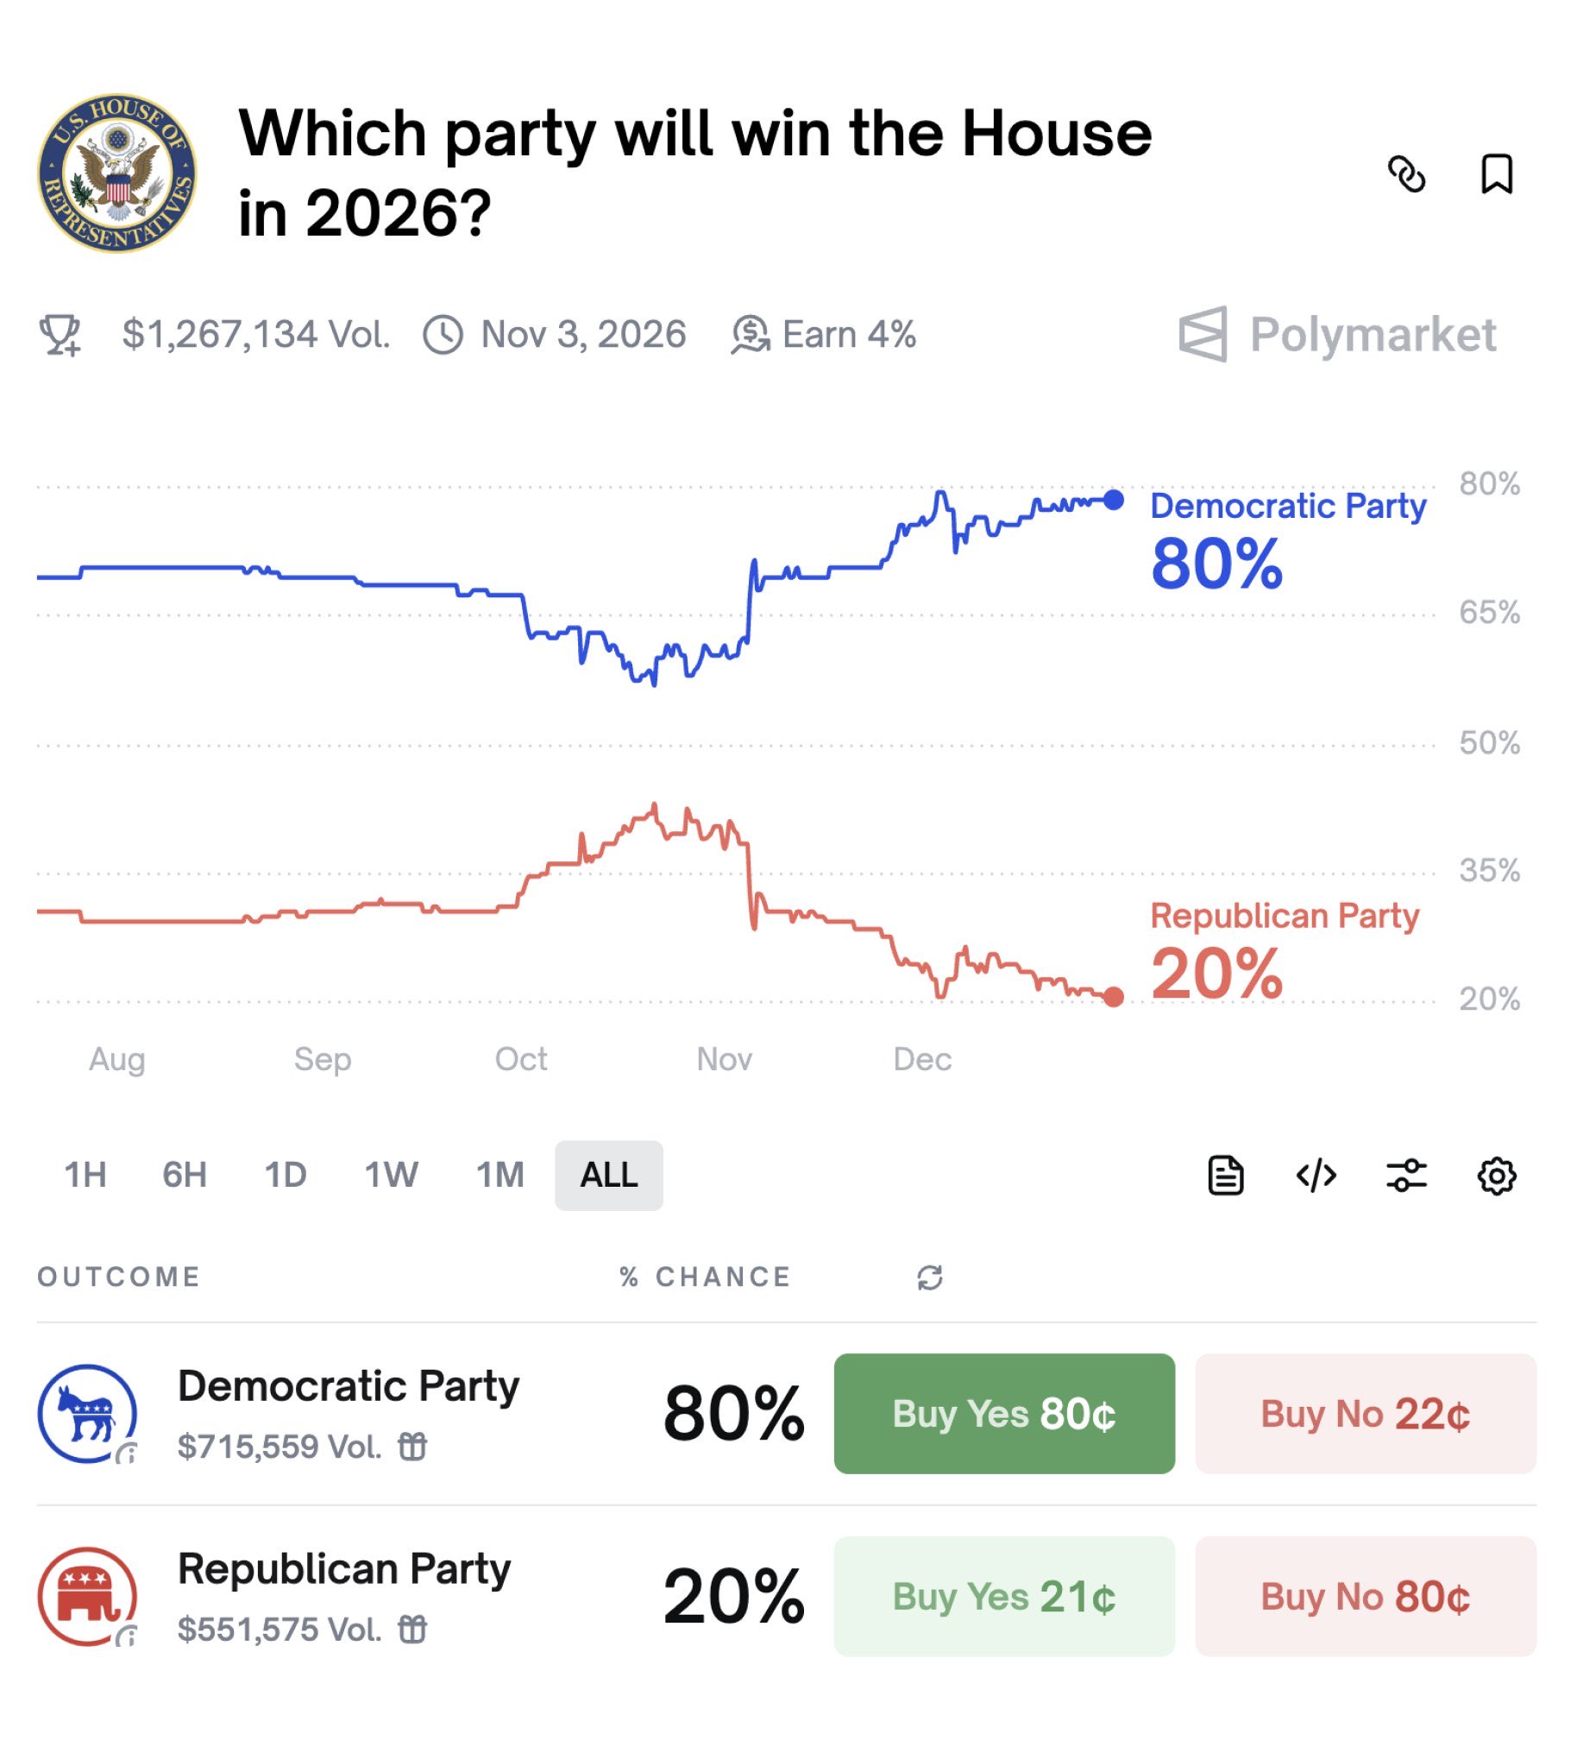Select the 1M chart range
The height and width of the screenshot is (1759, 1577).
click(x=500, y=1175)
